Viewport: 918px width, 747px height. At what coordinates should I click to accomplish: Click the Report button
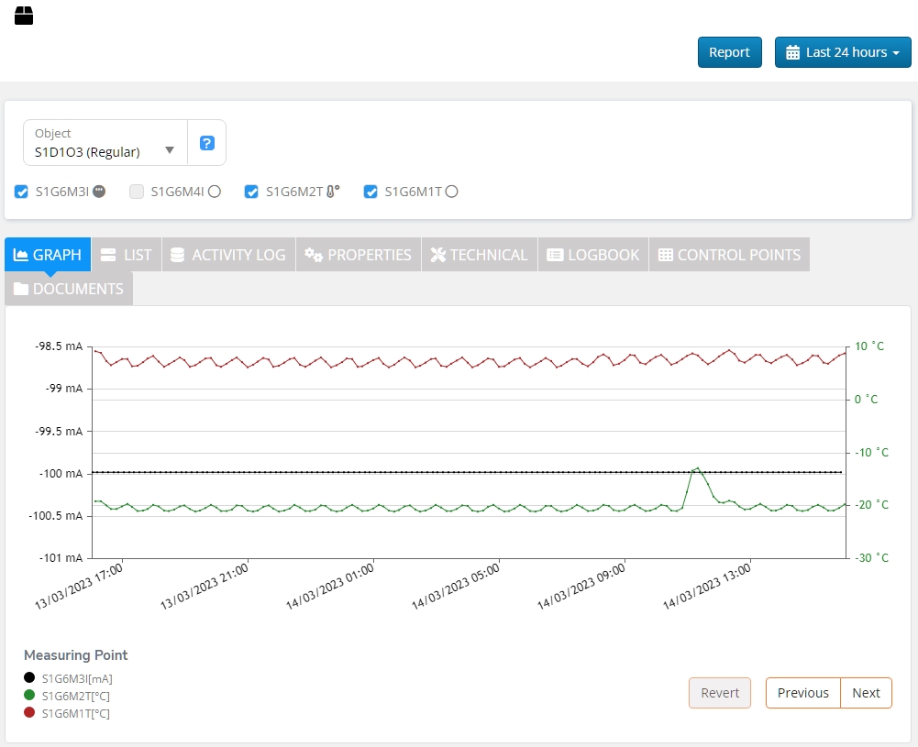point(729,52)
